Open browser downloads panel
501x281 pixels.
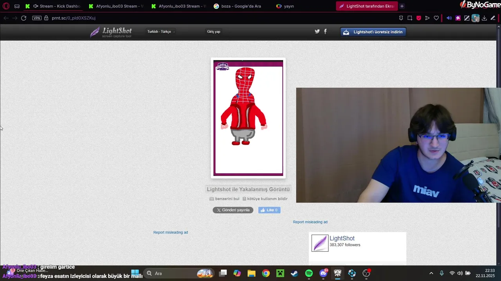[484, 18]
